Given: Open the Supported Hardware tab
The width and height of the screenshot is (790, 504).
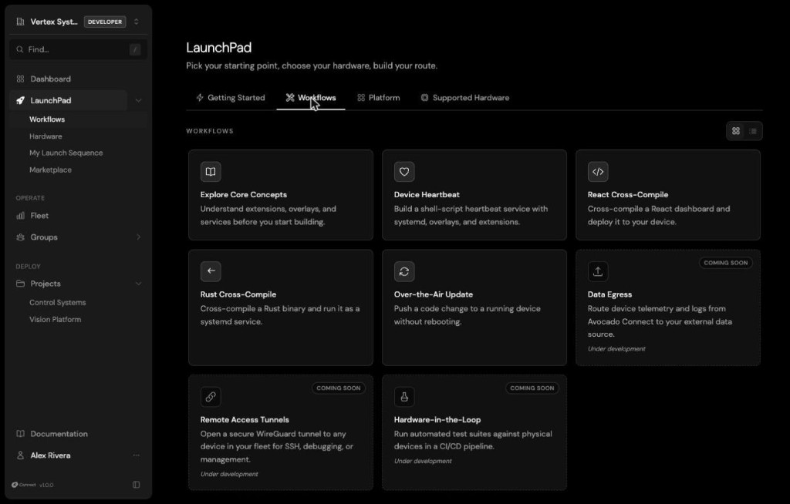Looking at the screenshot, I should (x=464, y=98).
